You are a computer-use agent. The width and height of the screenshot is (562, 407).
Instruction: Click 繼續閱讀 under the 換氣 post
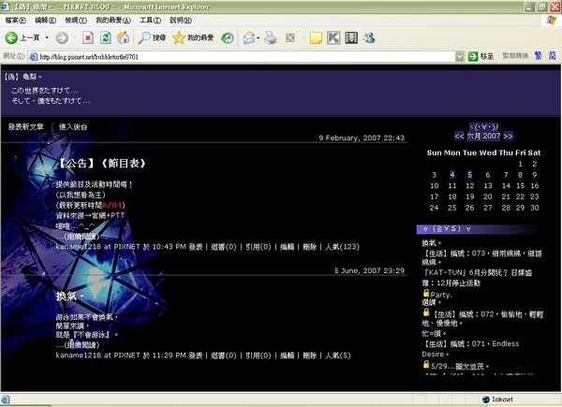[81, 345]
